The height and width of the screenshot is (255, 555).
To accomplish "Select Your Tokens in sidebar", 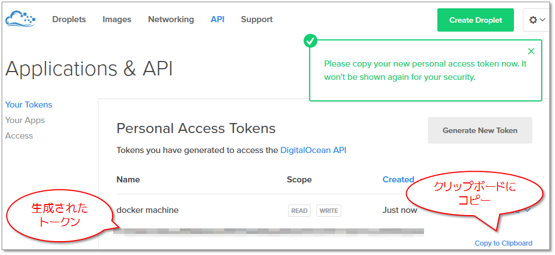I will pyautogui.click(x=29, y=105).
